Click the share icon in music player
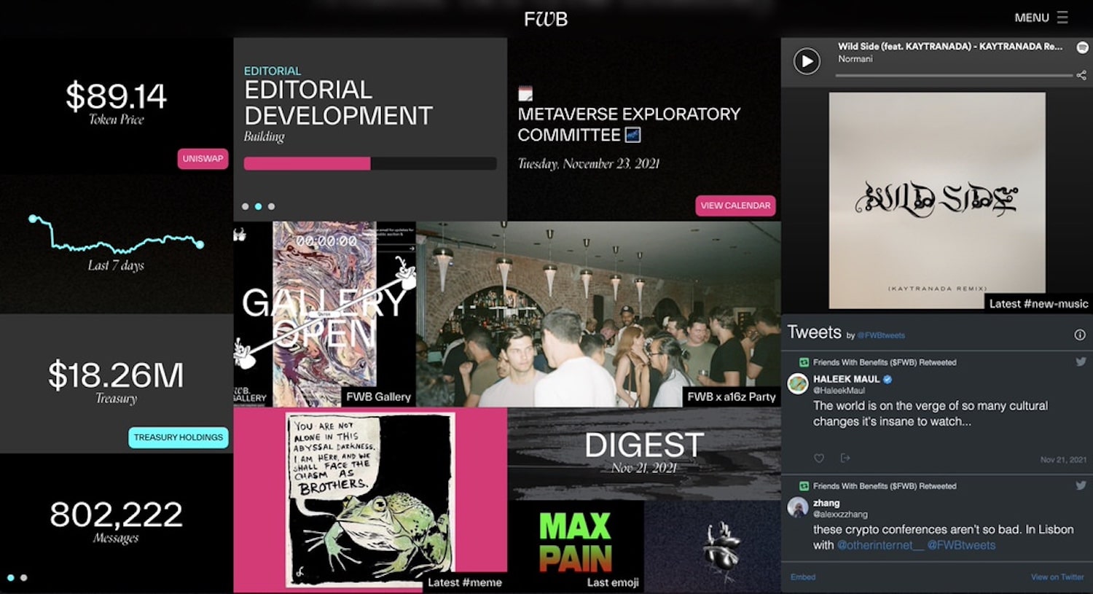Screen dimensions: 1093x594 click(x=1081, y=75)
